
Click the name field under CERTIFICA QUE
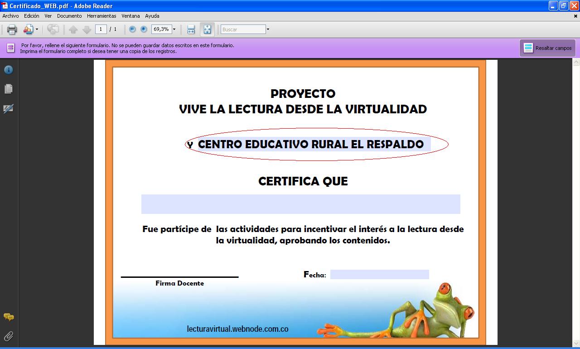point(300,204)
